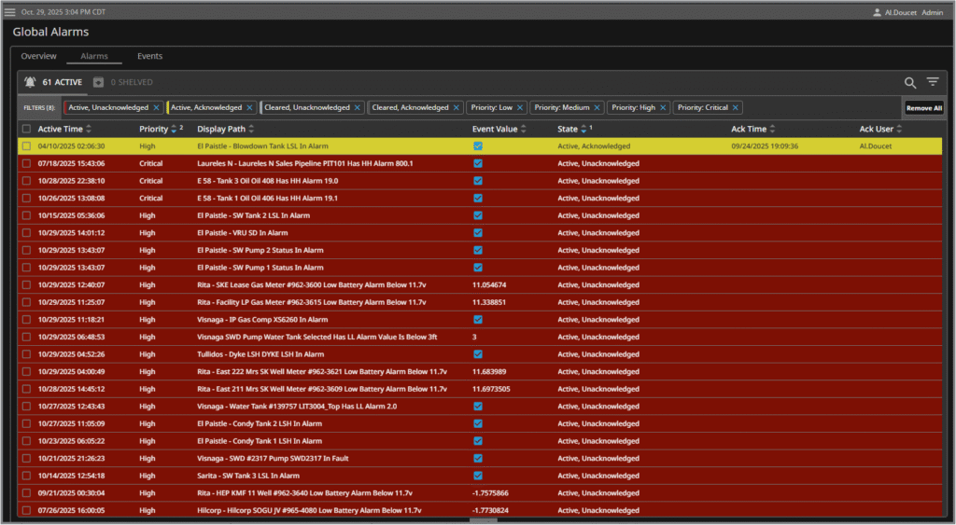The height and width of the screenshot is (525, 956).
Task: Sort by the Priority column arrows
Action: pos(175,129)
